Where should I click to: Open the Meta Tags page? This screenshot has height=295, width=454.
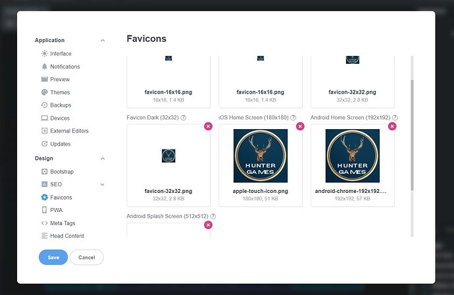point(63,223)
